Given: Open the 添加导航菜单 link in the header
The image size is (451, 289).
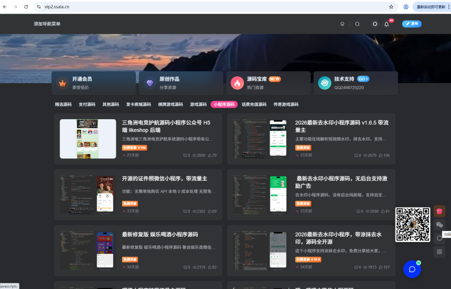Looking at the screenshot, I should (x=47, y=24).
